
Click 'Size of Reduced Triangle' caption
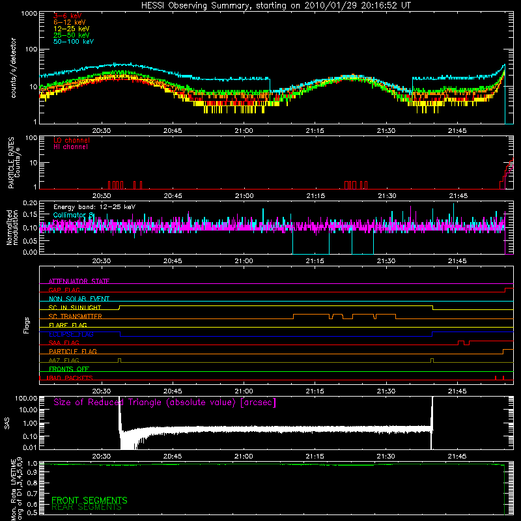[165, 402]
